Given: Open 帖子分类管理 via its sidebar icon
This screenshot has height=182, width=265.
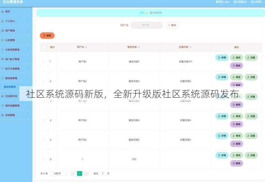Looking at the screenshot, I should [x=3, y=69].
